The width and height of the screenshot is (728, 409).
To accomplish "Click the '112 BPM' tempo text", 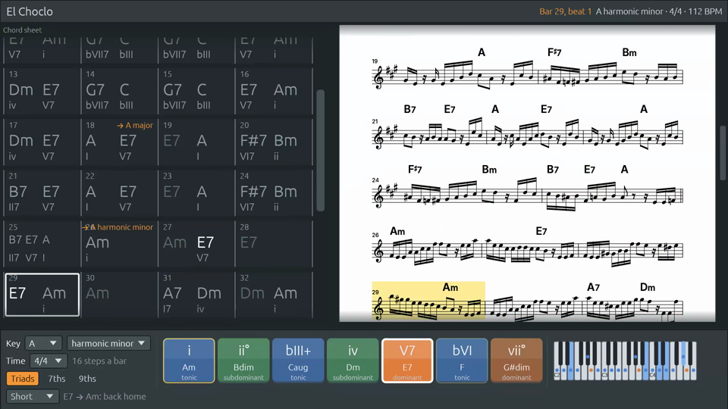I will pos(705,11).
